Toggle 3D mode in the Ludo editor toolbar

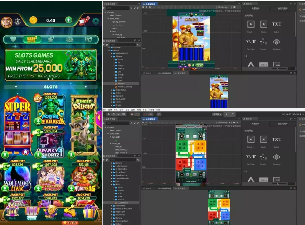[159, 114]
